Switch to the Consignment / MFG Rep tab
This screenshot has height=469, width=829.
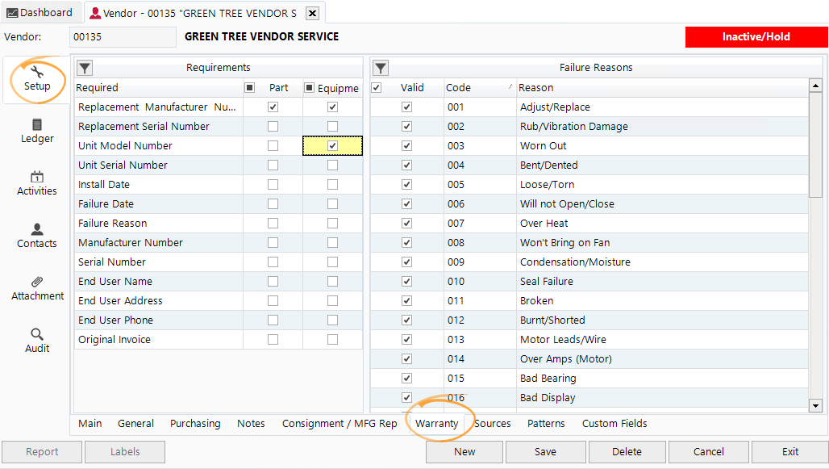pyautogui.click(x=339, y=423)
